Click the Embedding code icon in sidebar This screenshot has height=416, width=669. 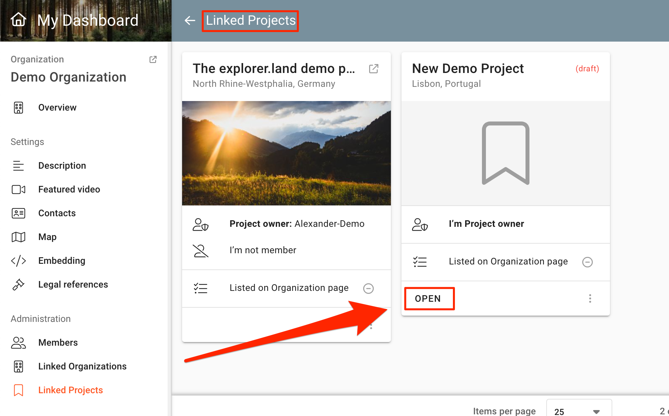point(18,261)
